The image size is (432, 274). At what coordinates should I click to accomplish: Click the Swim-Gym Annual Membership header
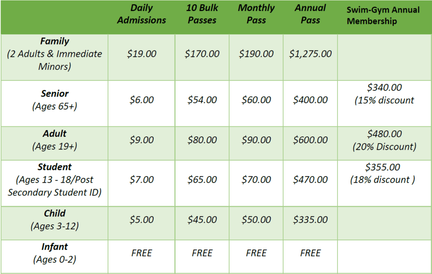[383, 16]
